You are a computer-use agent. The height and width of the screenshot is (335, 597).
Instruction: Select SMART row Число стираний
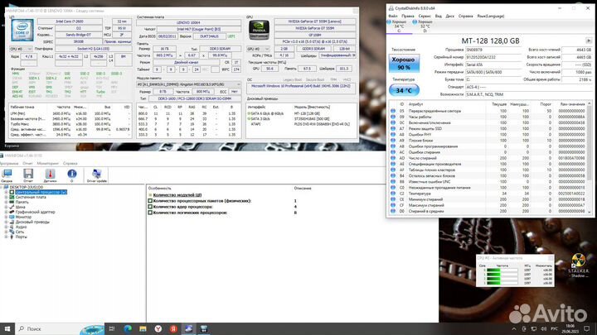tap(488, 158)
